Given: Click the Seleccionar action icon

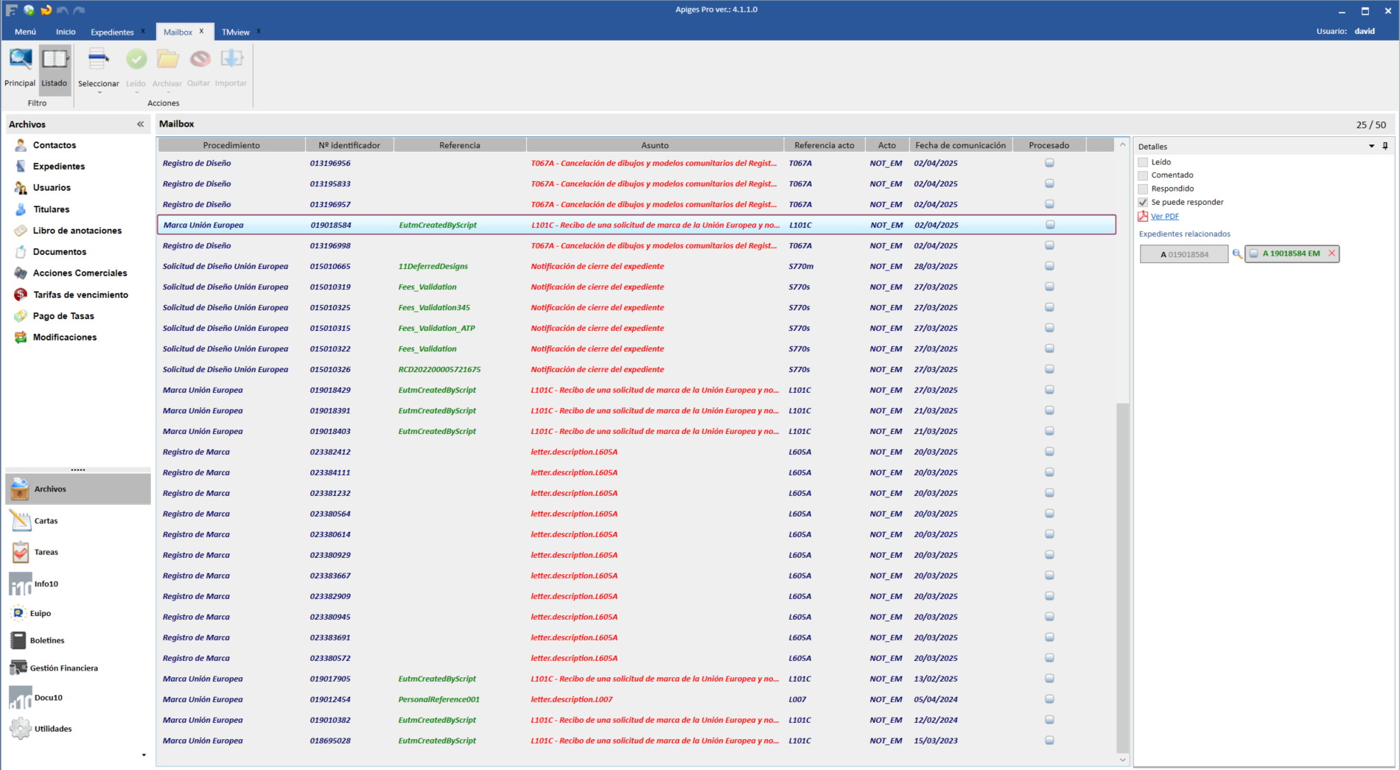Looking at the screenshot, I should click(x=98, y=60).
